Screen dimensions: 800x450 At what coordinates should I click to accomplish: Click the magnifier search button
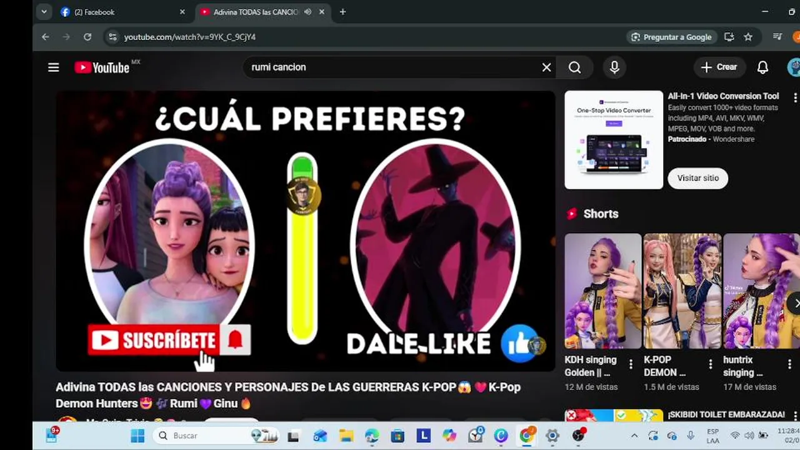[575, 67]
